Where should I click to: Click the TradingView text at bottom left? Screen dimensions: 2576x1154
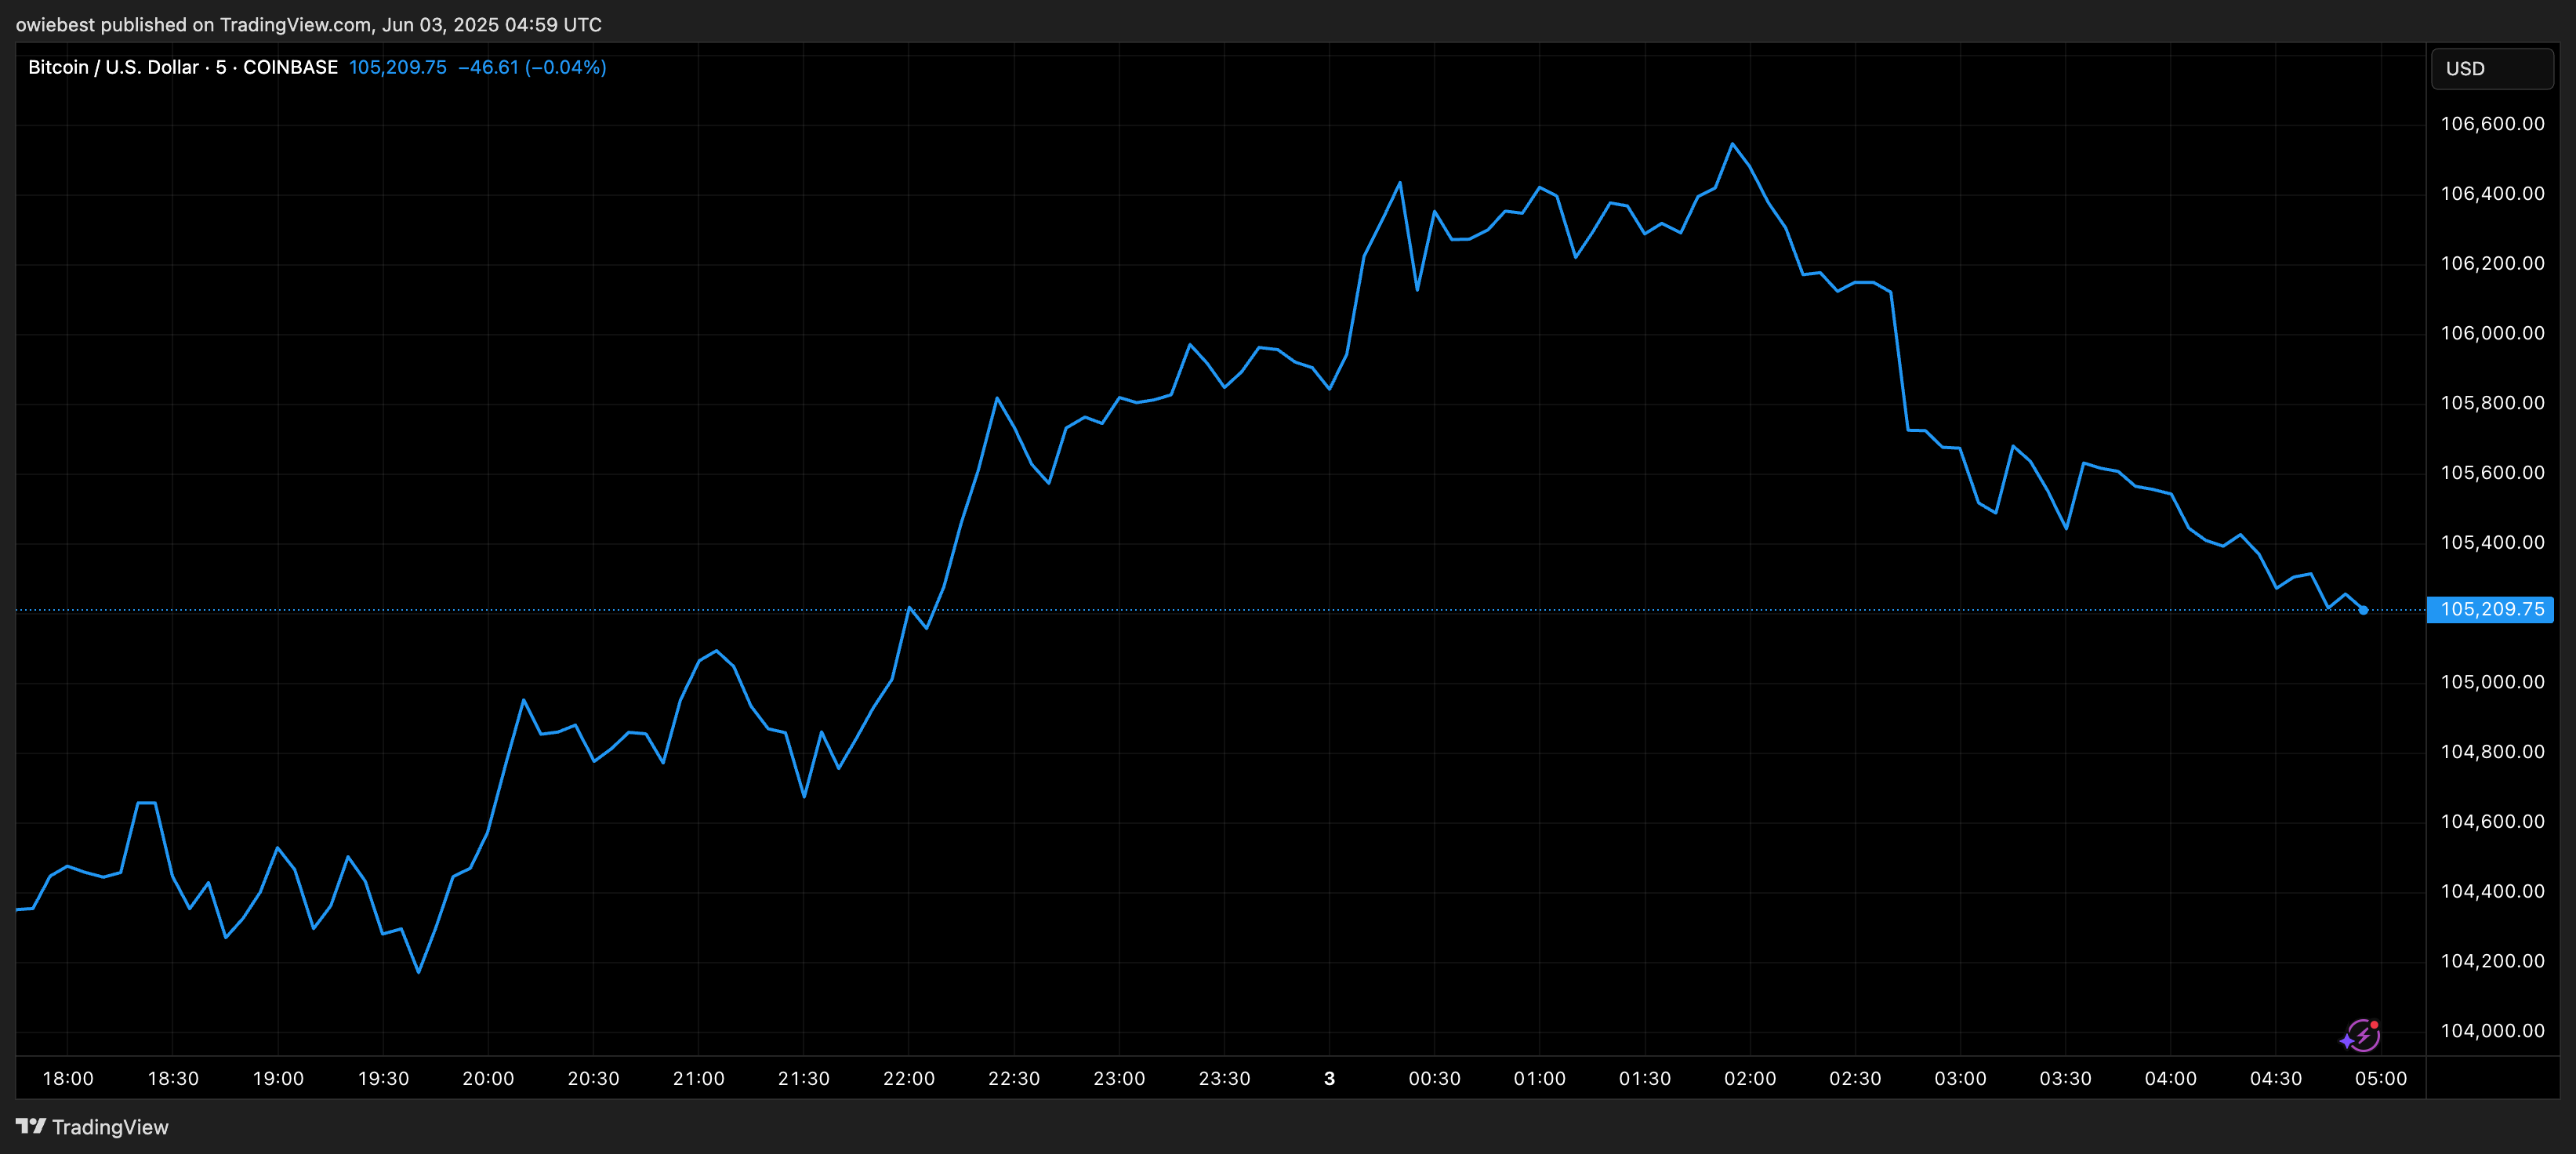110,1127
